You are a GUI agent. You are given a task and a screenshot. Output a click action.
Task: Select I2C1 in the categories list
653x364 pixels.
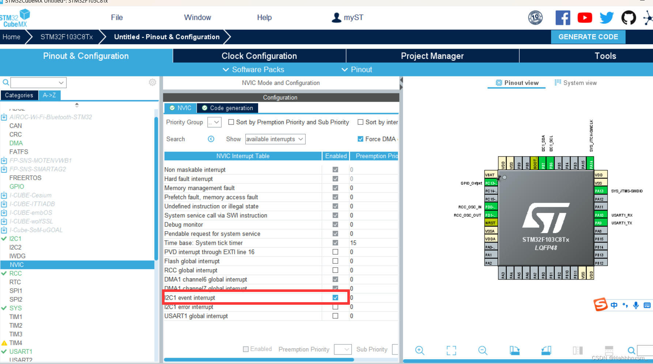coord(15,239)
